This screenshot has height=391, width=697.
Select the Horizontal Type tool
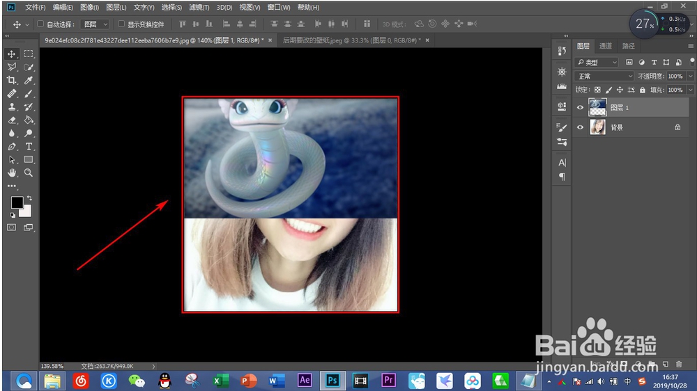(29, 146)
